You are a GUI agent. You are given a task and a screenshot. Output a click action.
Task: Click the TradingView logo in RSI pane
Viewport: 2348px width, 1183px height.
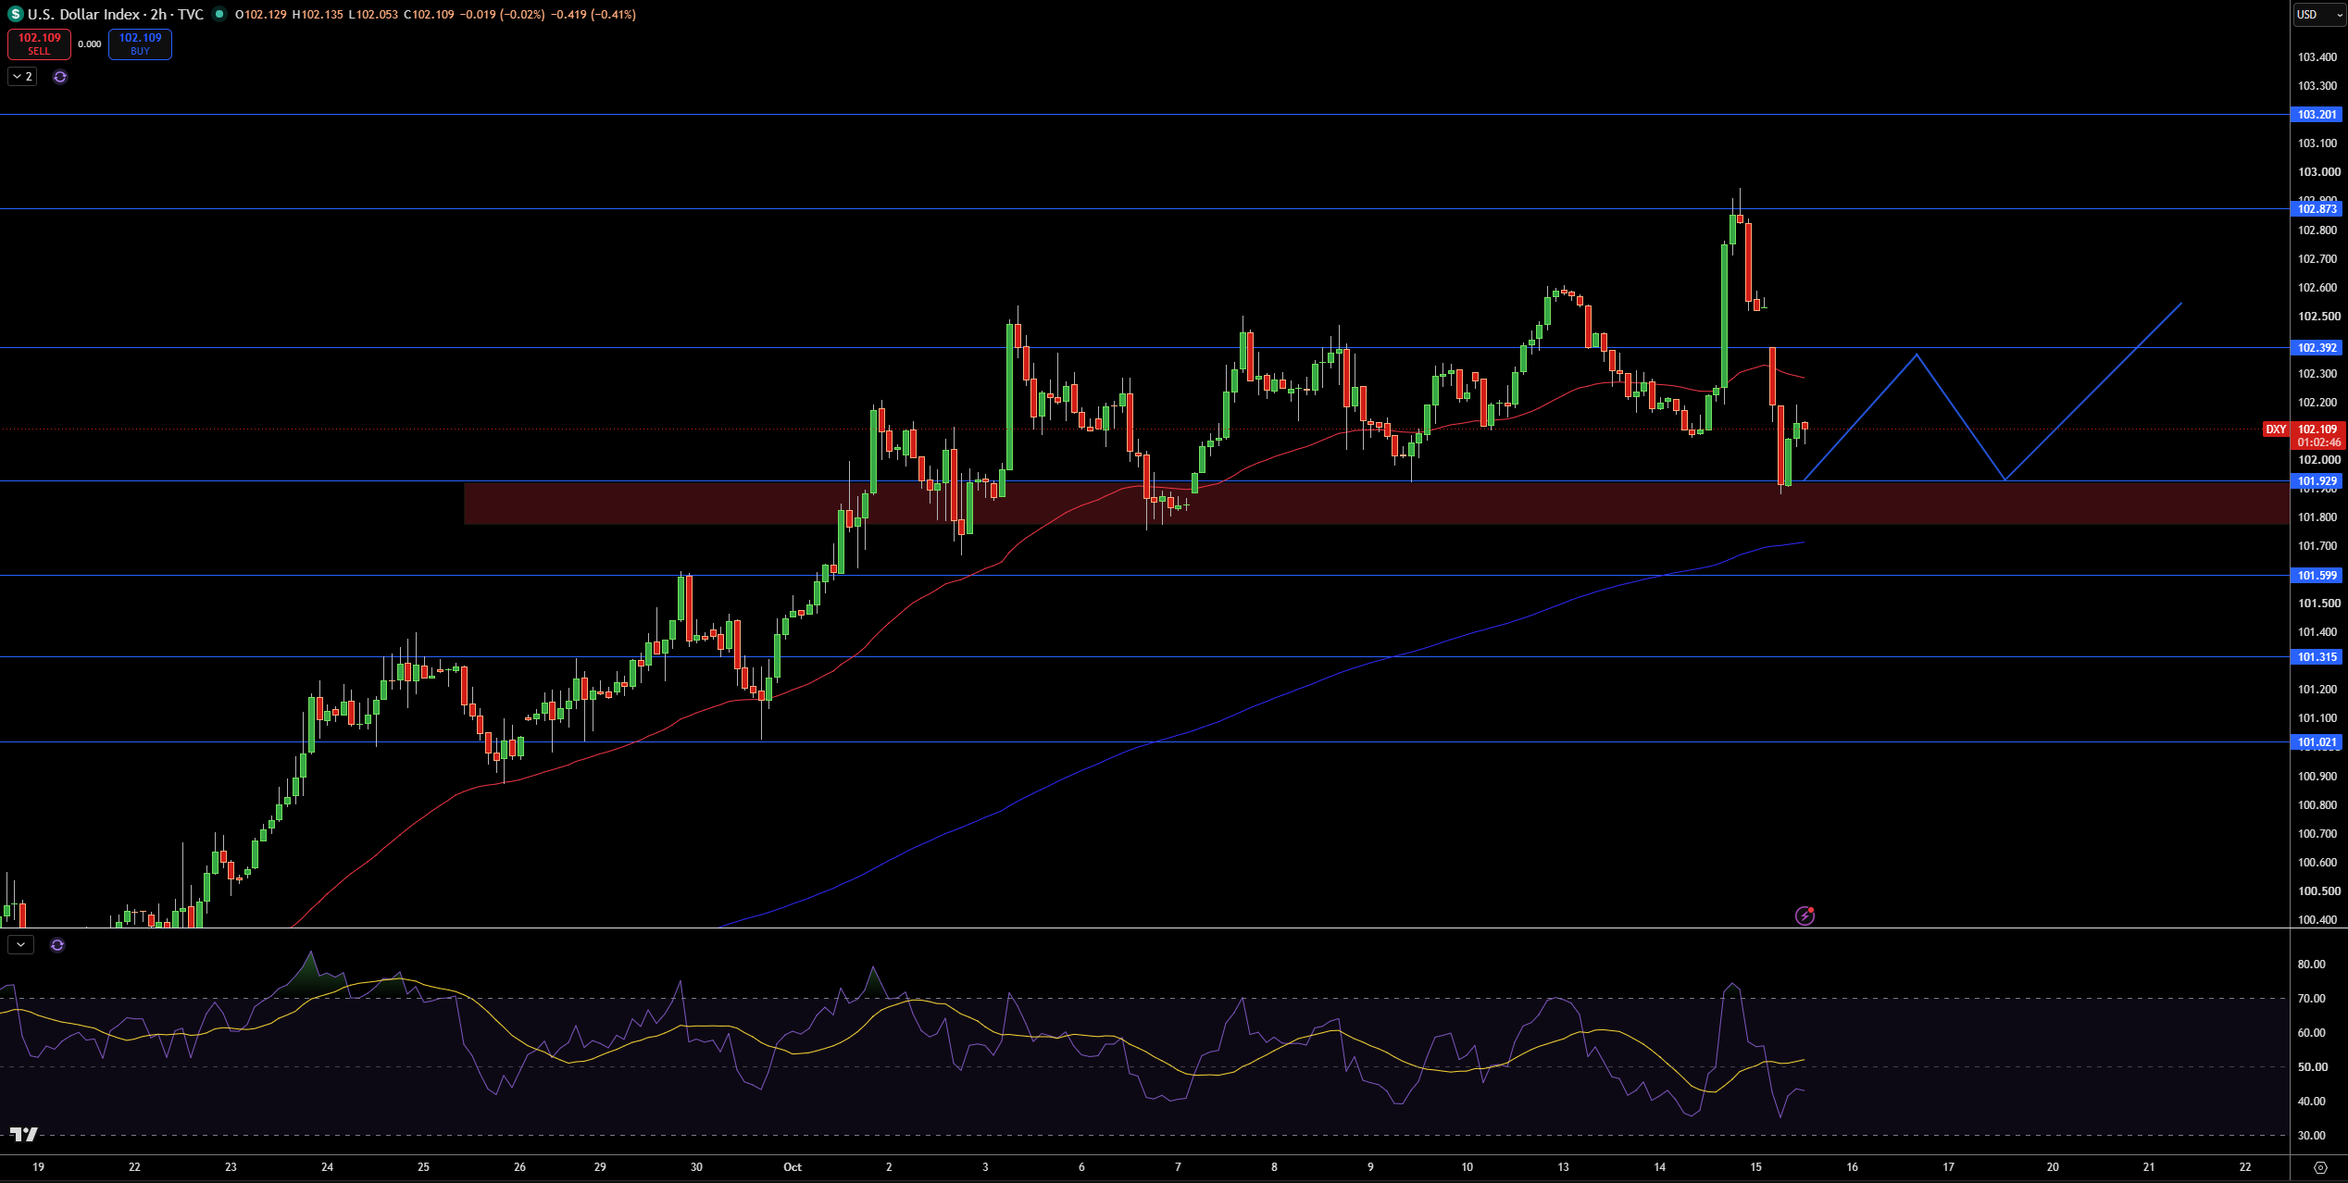(24, 1134)
